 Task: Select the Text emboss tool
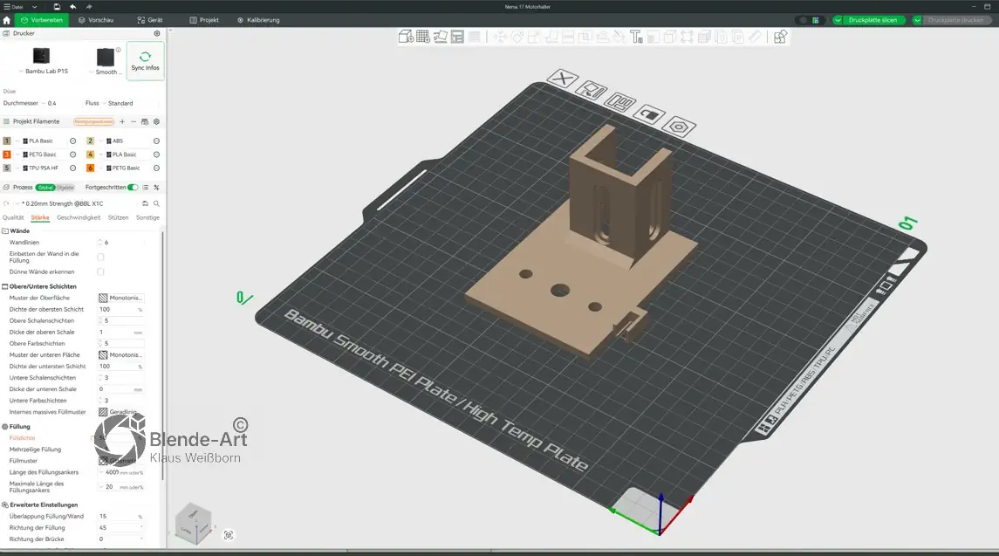636,37
